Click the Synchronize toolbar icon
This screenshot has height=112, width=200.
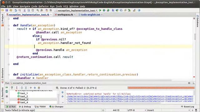pyautogui.click(x=11, y=10)
